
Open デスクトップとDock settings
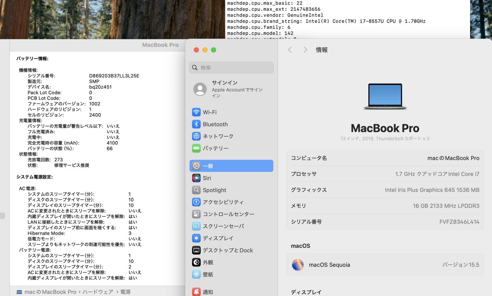(x=228, y=250)
